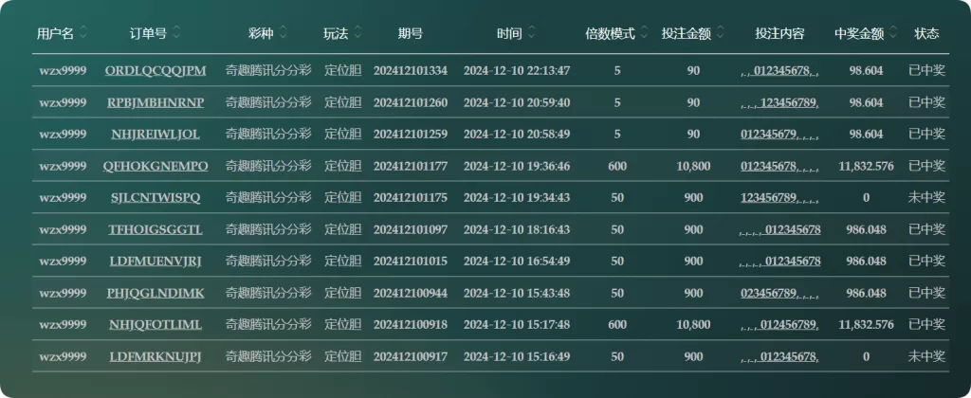Sort by 玩法 column arrow icon
This screenshot has width=971, height=398.
pyautogui.click(x=357, y=33)
